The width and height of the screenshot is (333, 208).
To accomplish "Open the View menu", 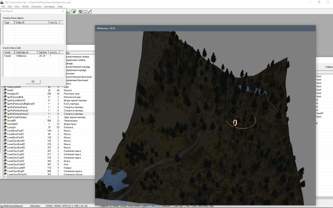I will point(17,6).
